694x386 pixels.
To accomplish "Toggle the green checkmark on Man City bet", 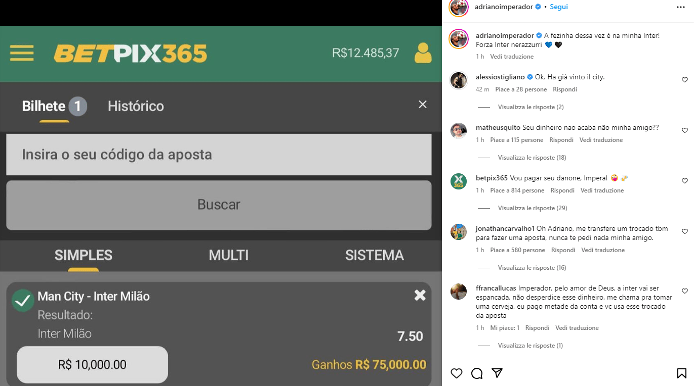I will pyautogui.click(x=23, y=301).
